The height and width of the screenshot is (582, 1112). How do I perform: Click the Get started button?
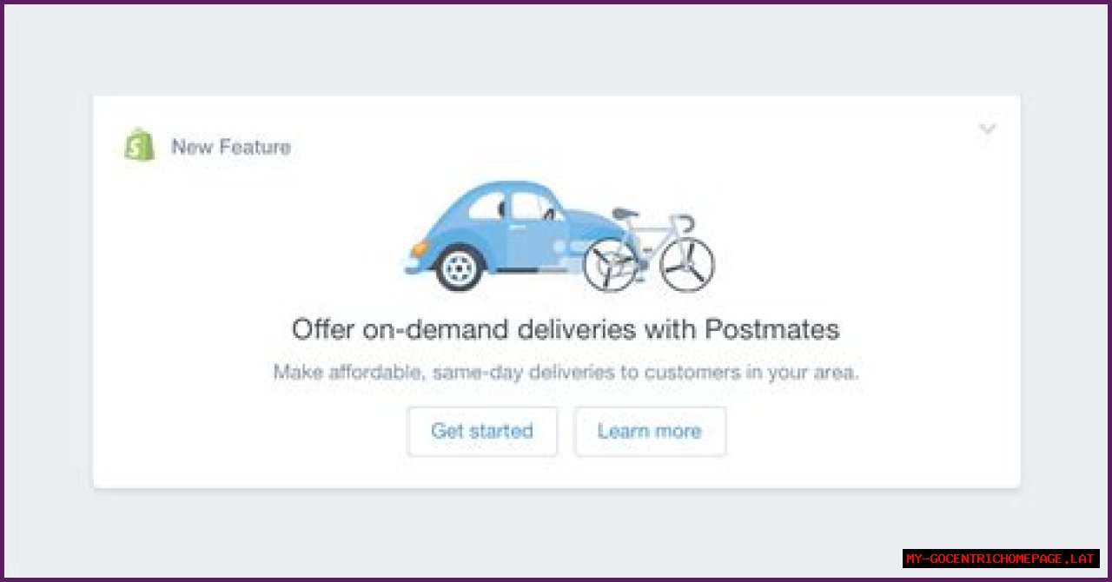(x=482, y=431)
